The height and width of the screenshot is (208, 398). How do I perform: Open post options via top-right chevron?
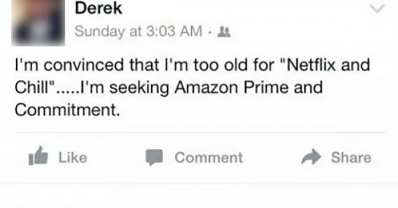[378, 9]
